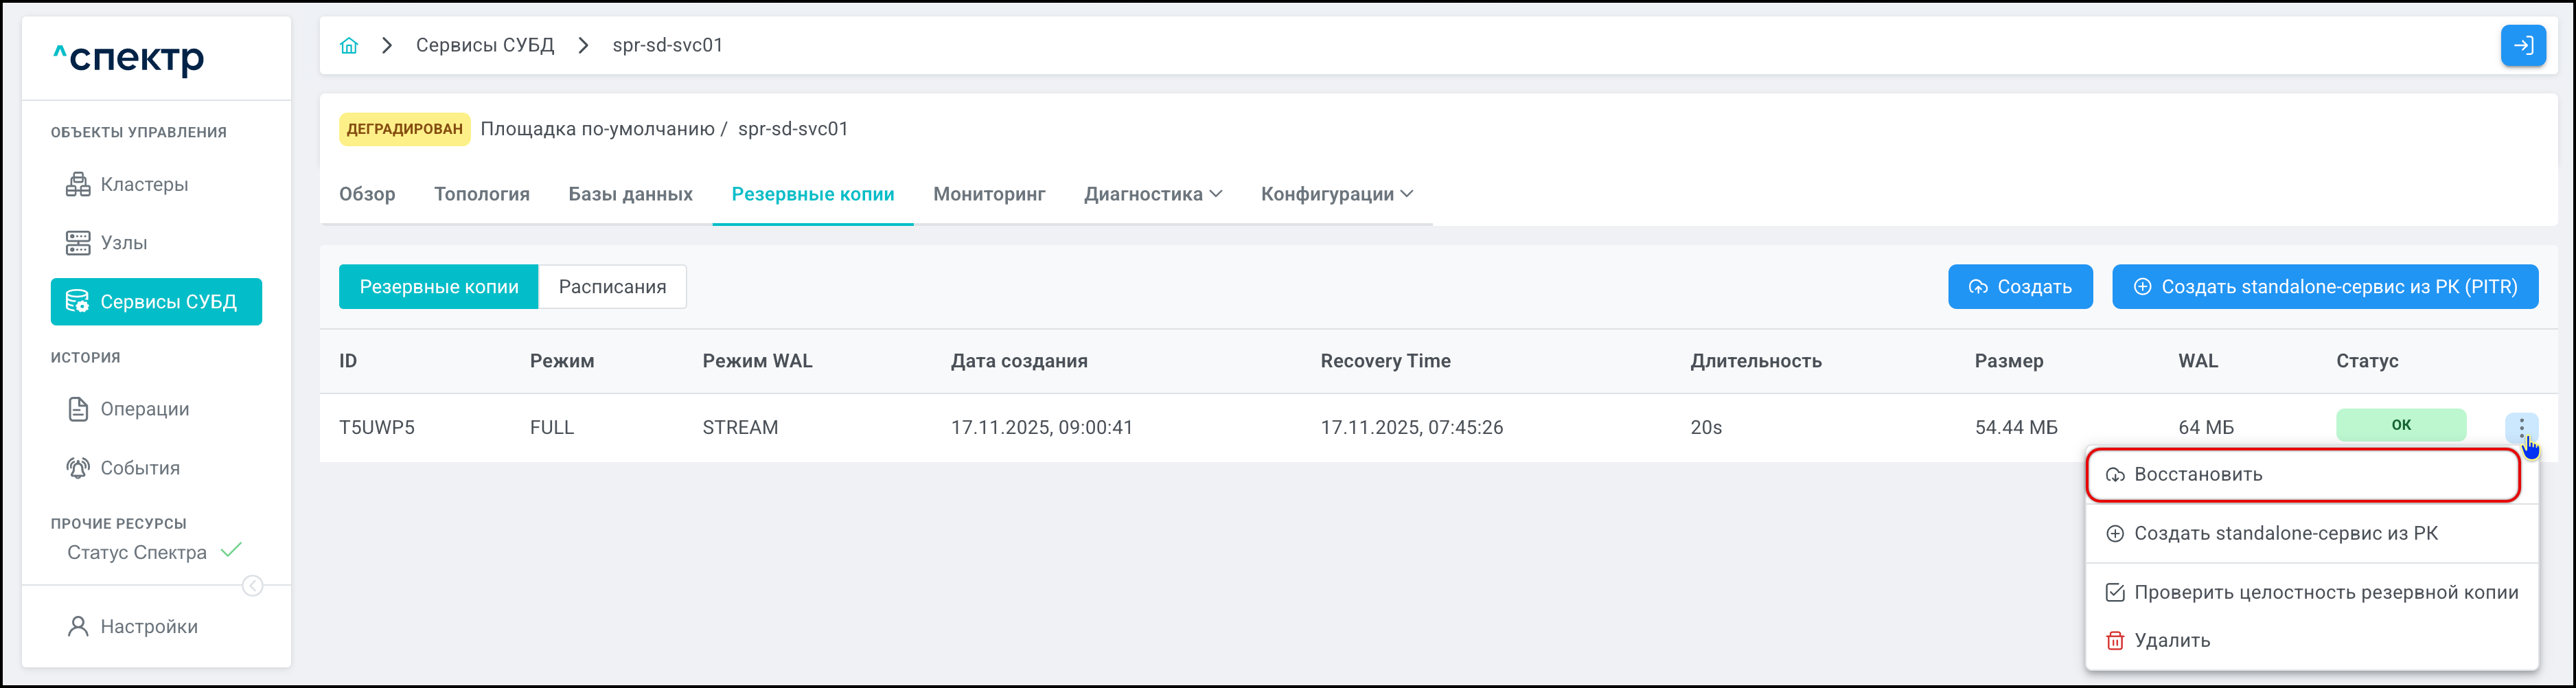This screenshot has width=2576, height=688.
Task: Click the logout icon button
Action: pyautogui.click(x=2522, y=45)
